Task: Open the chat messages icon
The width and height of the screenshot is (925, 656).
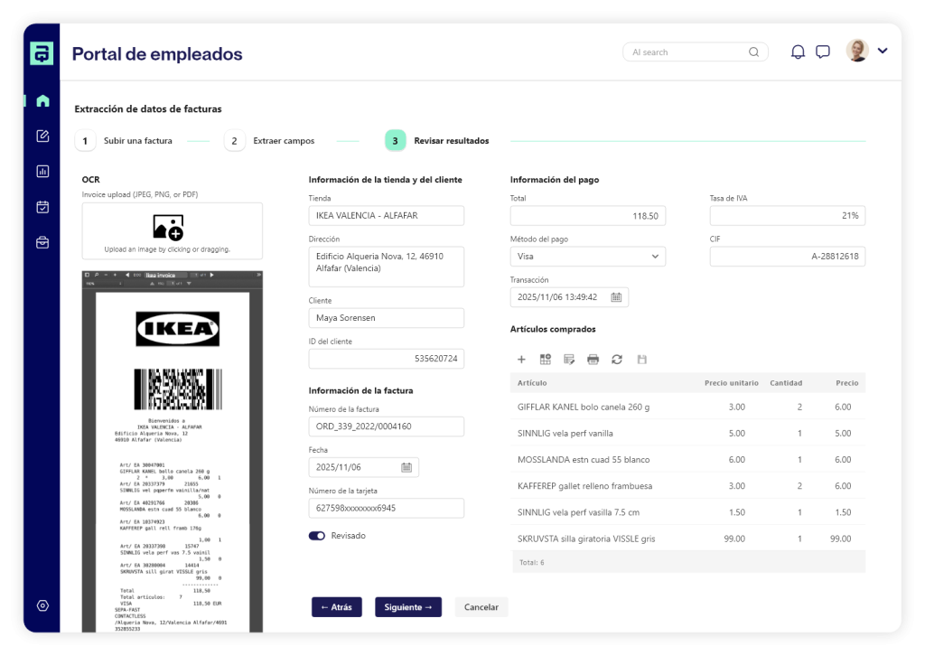Action: (x=823, y=52)
